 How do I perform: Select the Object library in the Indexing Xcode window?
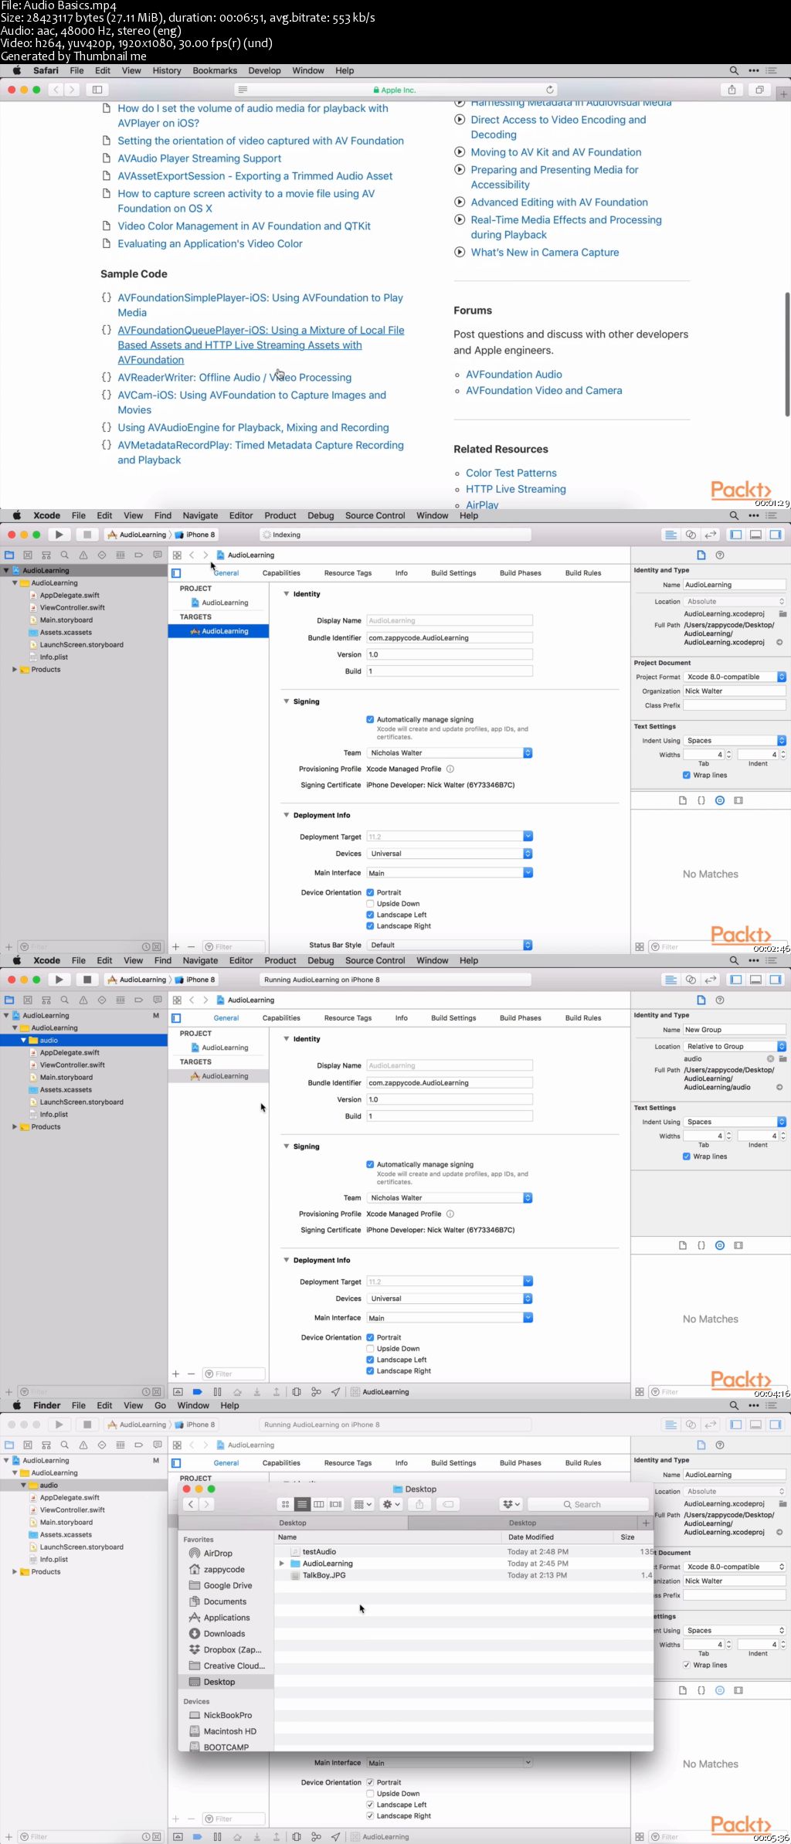pos(720,800)
